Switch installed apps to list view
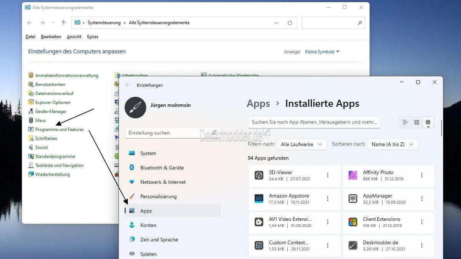Image resolution: width=461 pixels, height=259 pixels. pos(405,122)
